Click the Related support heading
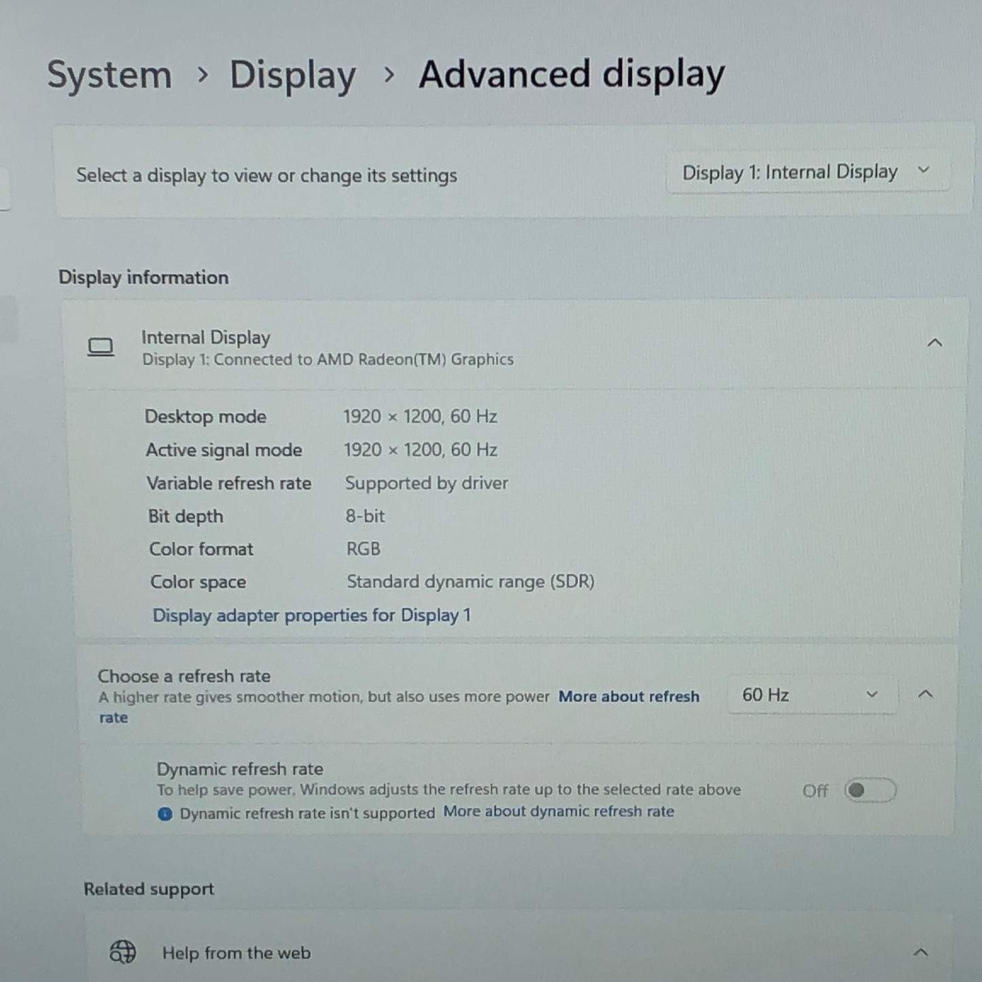 pos(149,889)
